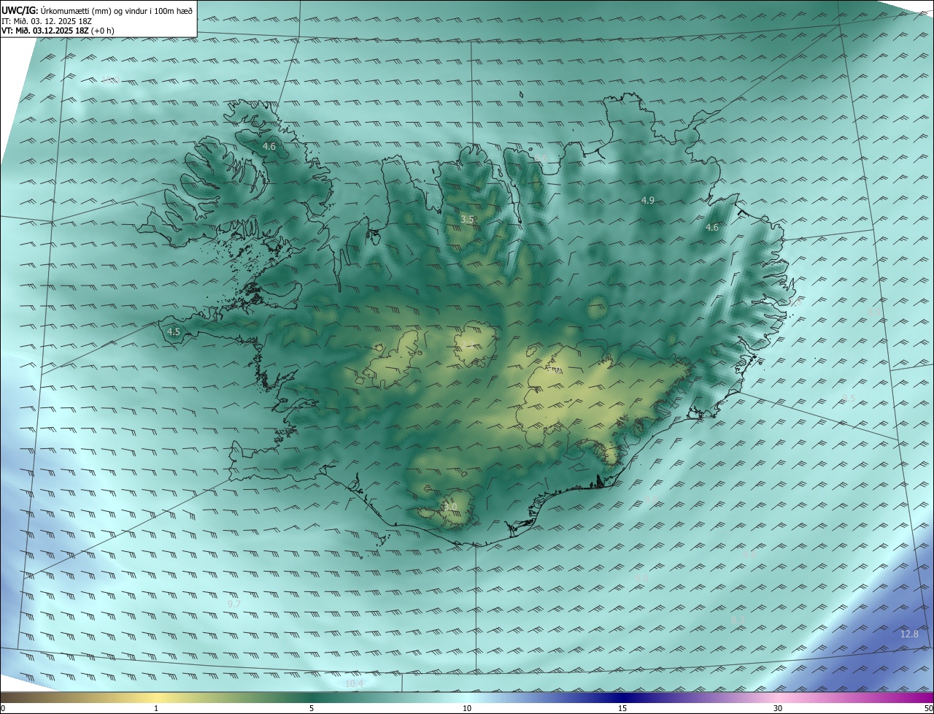Select the 9.7 value over the southwest sea
Viewport: 934px width, 714px height.
[234, 604]
